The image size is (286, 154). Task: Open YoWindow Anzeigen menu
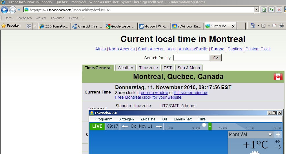pos(126,119)
